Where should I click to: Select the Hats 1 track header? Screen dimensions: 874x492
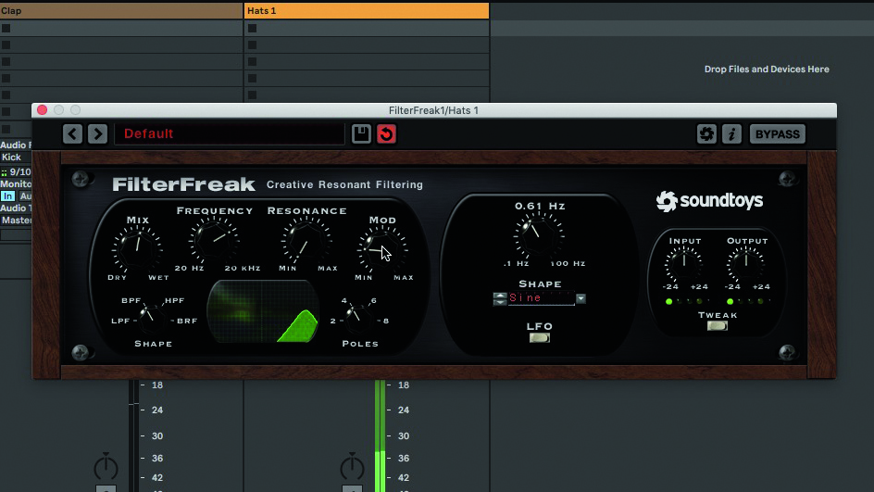click(367, 10)
